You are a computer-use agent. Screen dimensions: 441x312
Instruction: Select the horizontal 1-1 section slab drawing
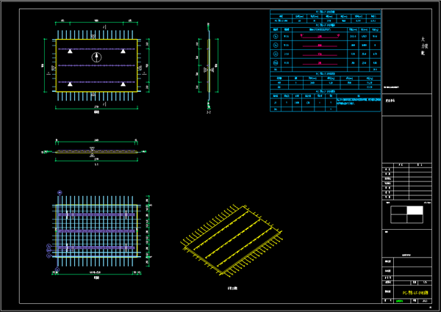(x=96, y=152)
